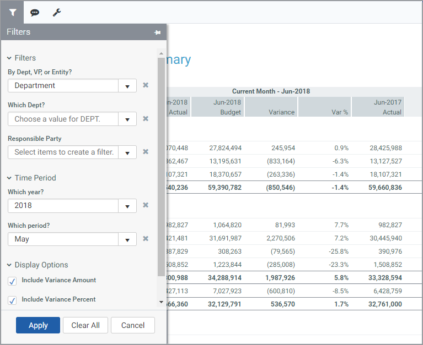Click the Cancel button
This screenshot has width=423, height=345.
(x=132, y=325)
